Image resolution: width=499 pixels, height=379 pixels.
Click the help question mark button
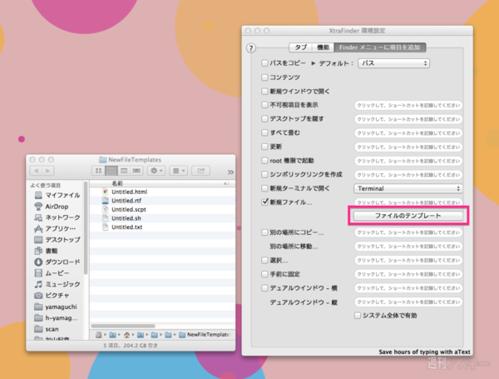click(x=251, y=48)
